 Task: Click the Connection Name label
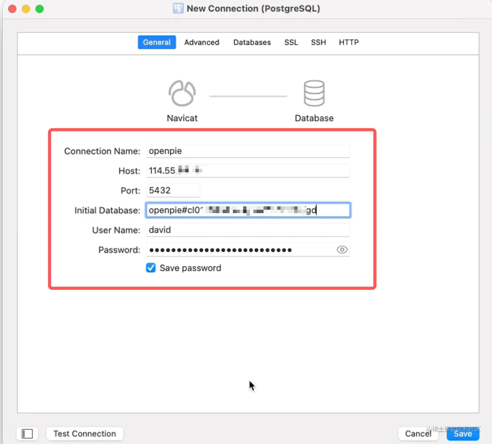[102, 151]
